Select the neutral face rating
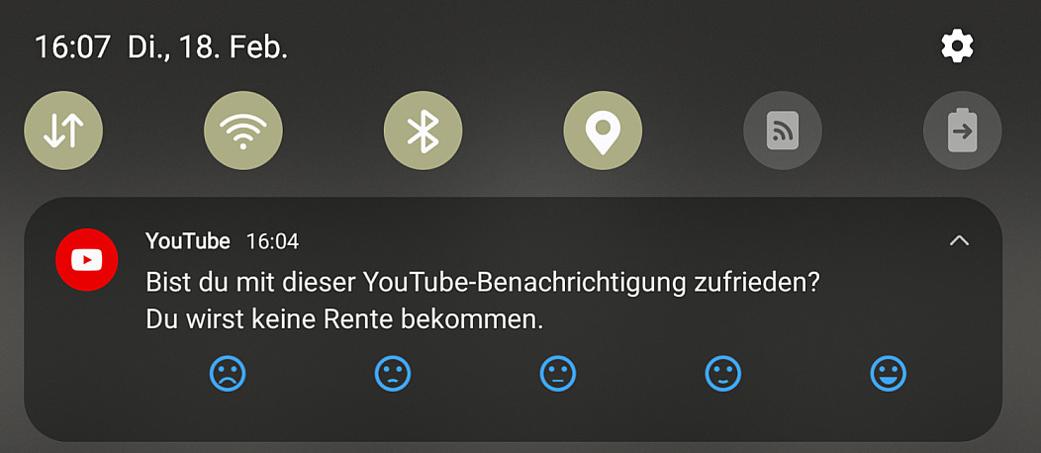Image resolution: width=1041 pixels, height=453 pixels. pyautogui.click(x=558, y=374)
